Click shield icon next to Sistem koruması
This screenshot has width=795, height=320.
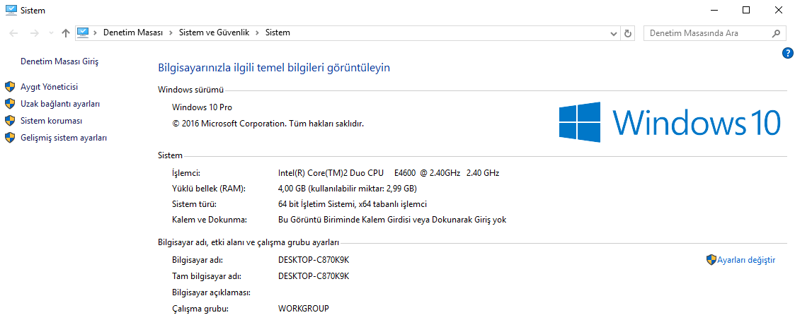10,121
